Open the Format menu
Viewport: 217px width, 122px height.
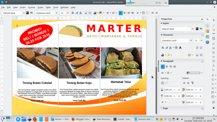click(31, 7)
